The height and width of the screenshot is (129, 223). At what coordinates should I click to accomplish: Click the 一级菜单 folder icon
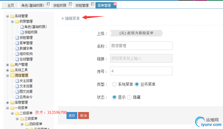click(12, 108)
